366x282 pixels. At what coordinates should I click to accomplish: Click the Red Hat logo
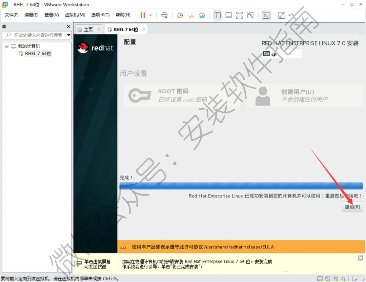pos(95,48)
